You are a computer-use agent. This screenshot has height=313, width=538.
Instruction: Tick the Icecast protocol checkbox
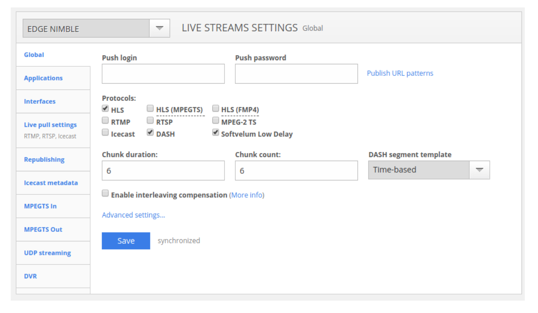click(x=105, y=133)
